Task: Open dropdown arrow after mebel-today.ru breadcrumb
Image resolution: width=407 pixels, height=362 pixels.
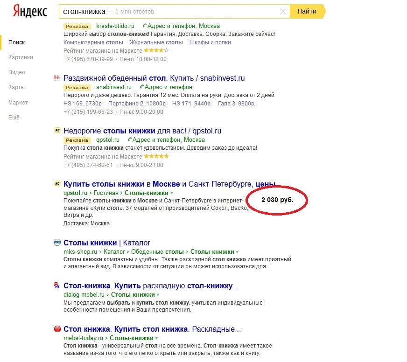Action: (156, 338)
